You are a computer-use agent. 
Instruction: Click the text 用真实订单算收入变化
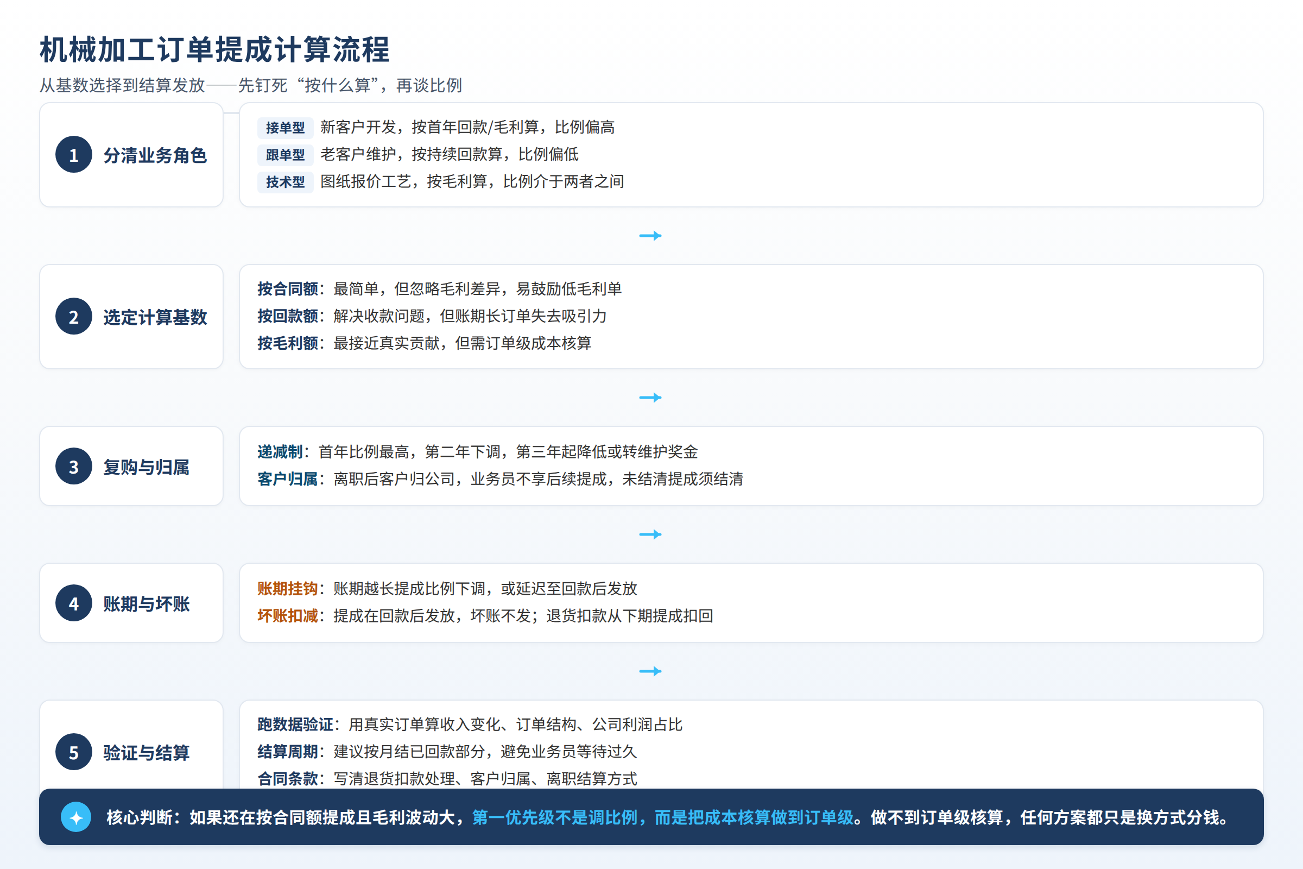click(x=425, y=725)
